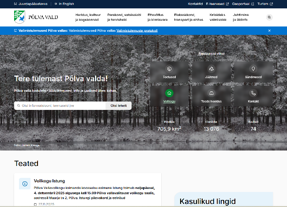Switch language via In English
Screen dimensions: 287x207
pyautogui.click(x=65, y=4)
